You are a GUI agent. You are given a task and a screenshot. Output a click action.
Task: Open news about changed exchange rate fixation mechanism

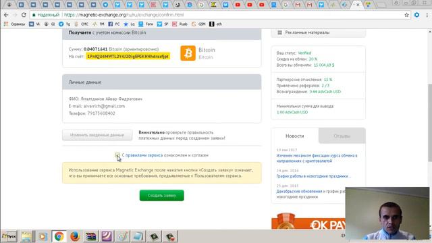pos(317,158)
